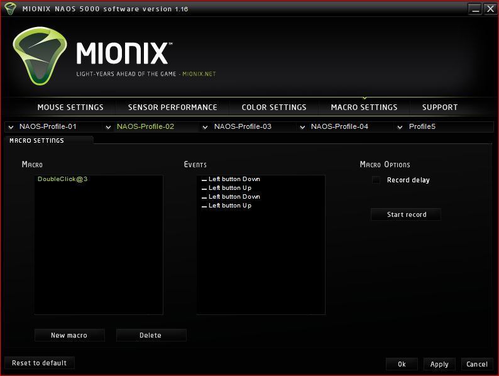The image size is (499, 376).
Task: Click the Cancel button
Action: point(477,364)
